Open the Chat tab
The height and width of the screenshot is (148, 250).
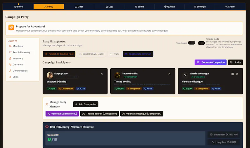click(x=79, y=7)
